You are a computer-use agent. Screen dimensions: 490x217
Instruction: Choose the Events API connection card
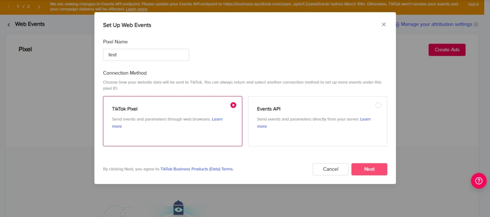(x=318, y=121)
